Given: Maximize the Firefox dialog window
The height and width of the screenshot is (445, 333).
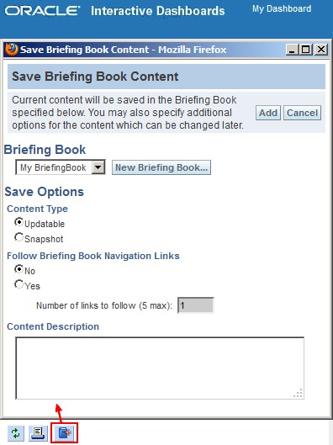Looking at the screenshot, I should pos(306,50).
